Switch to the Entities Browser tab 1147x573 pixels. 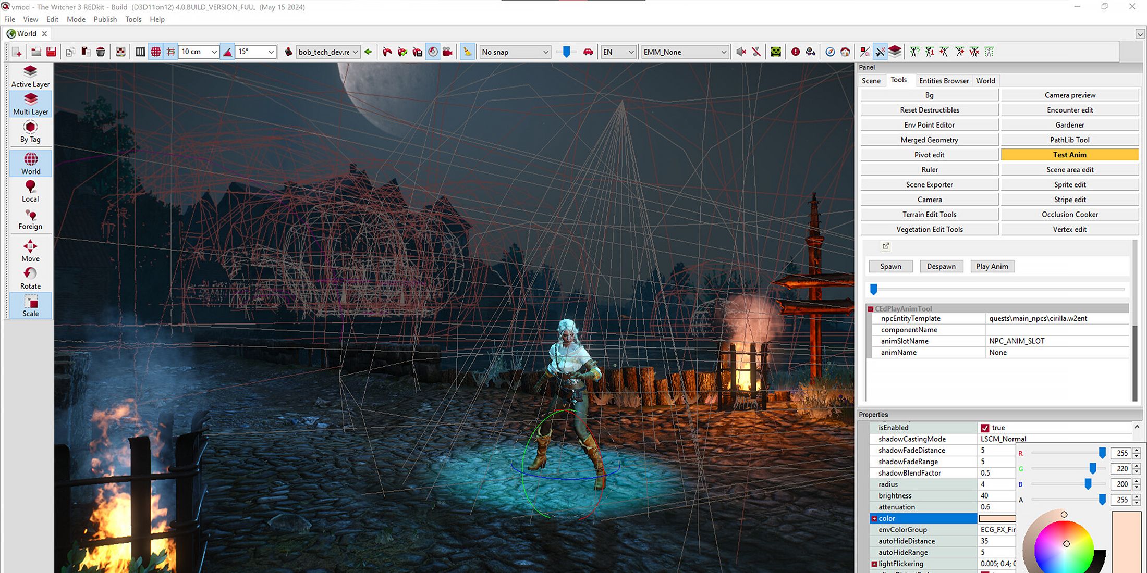pyautogui.click(x=944, y=81)
